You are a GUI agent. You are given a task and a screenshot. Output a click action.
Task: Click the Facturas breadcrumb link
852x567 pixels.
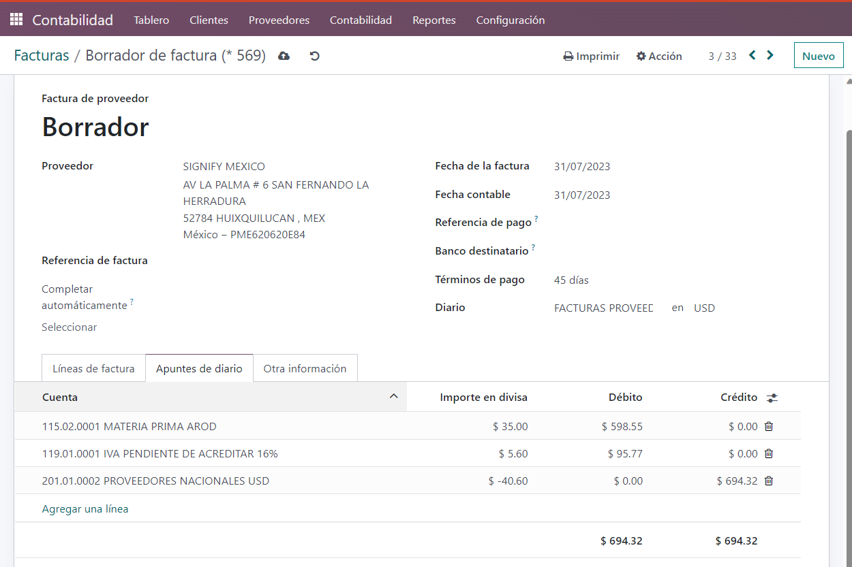42,56
